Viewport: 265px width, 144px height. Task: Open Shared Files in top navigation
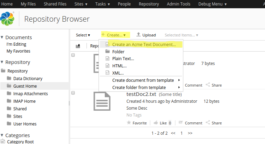pos(55,4)
